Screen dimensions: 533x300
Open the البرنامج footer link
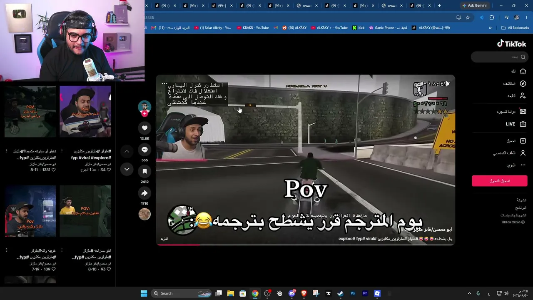click(521, 208)
